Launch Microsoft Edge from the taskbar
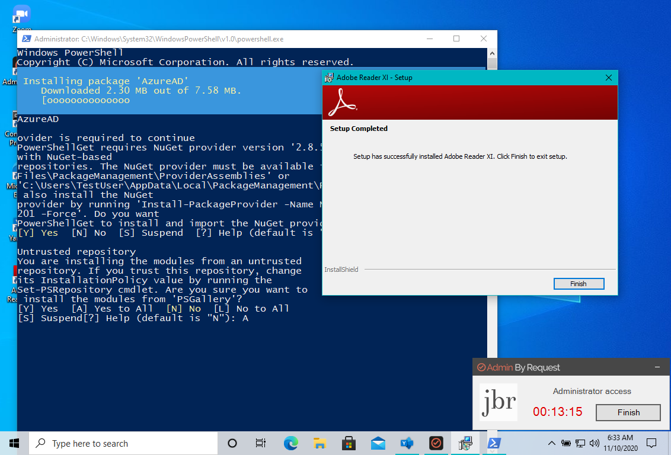 tap(291, 443)
